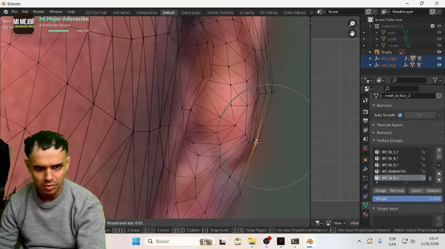This screenshot has width=445, height=249.
Task: Expand hair_high armature in outliner
Action: click(370, 65)
